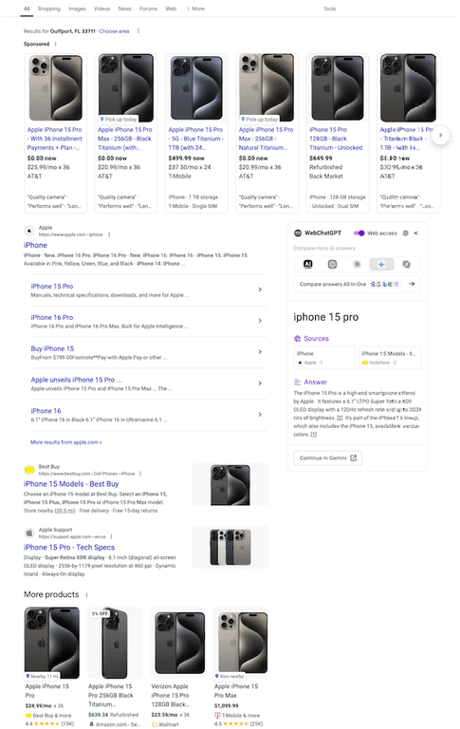This screenshot has height=729, width=460.
Task: Click the main iPhone Apple result title
Action: click(35, 245)
